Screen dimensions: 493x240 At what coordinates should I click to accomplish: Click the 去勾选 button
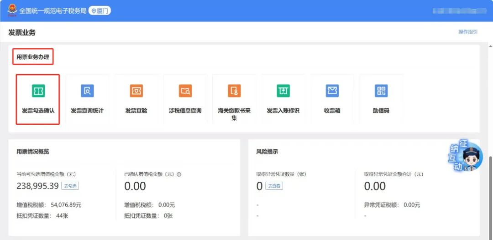click(x=70, y=186)
